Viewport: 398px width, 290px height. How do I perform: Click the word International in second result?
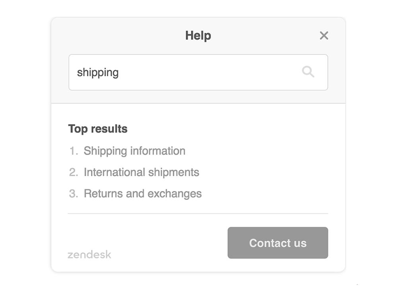click(115, 172)
